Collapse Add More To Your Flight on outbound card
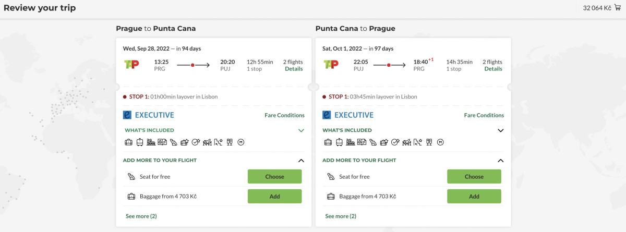Viewport: 626px width, 232px height. point(301,161)
